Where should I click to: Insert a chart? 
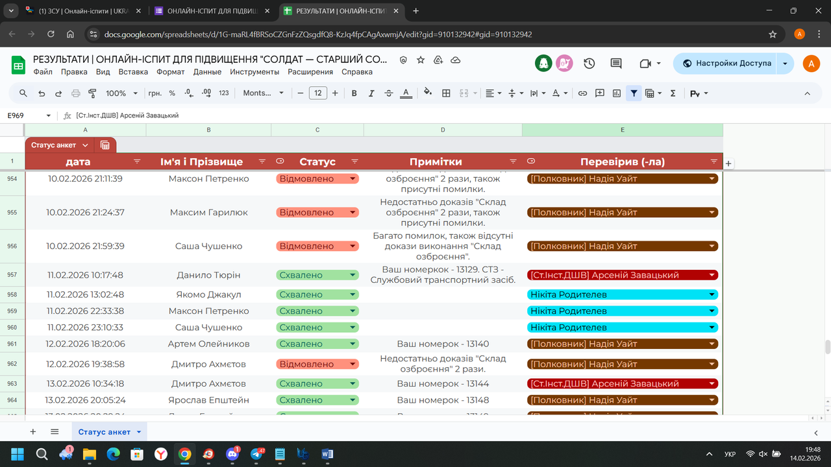[x=617, y=93]
